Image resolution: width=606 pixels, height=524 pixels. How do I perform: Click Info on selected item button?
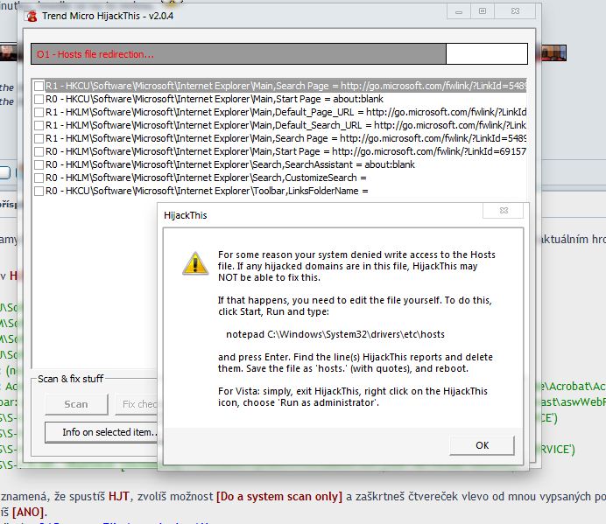click(102, 432)
